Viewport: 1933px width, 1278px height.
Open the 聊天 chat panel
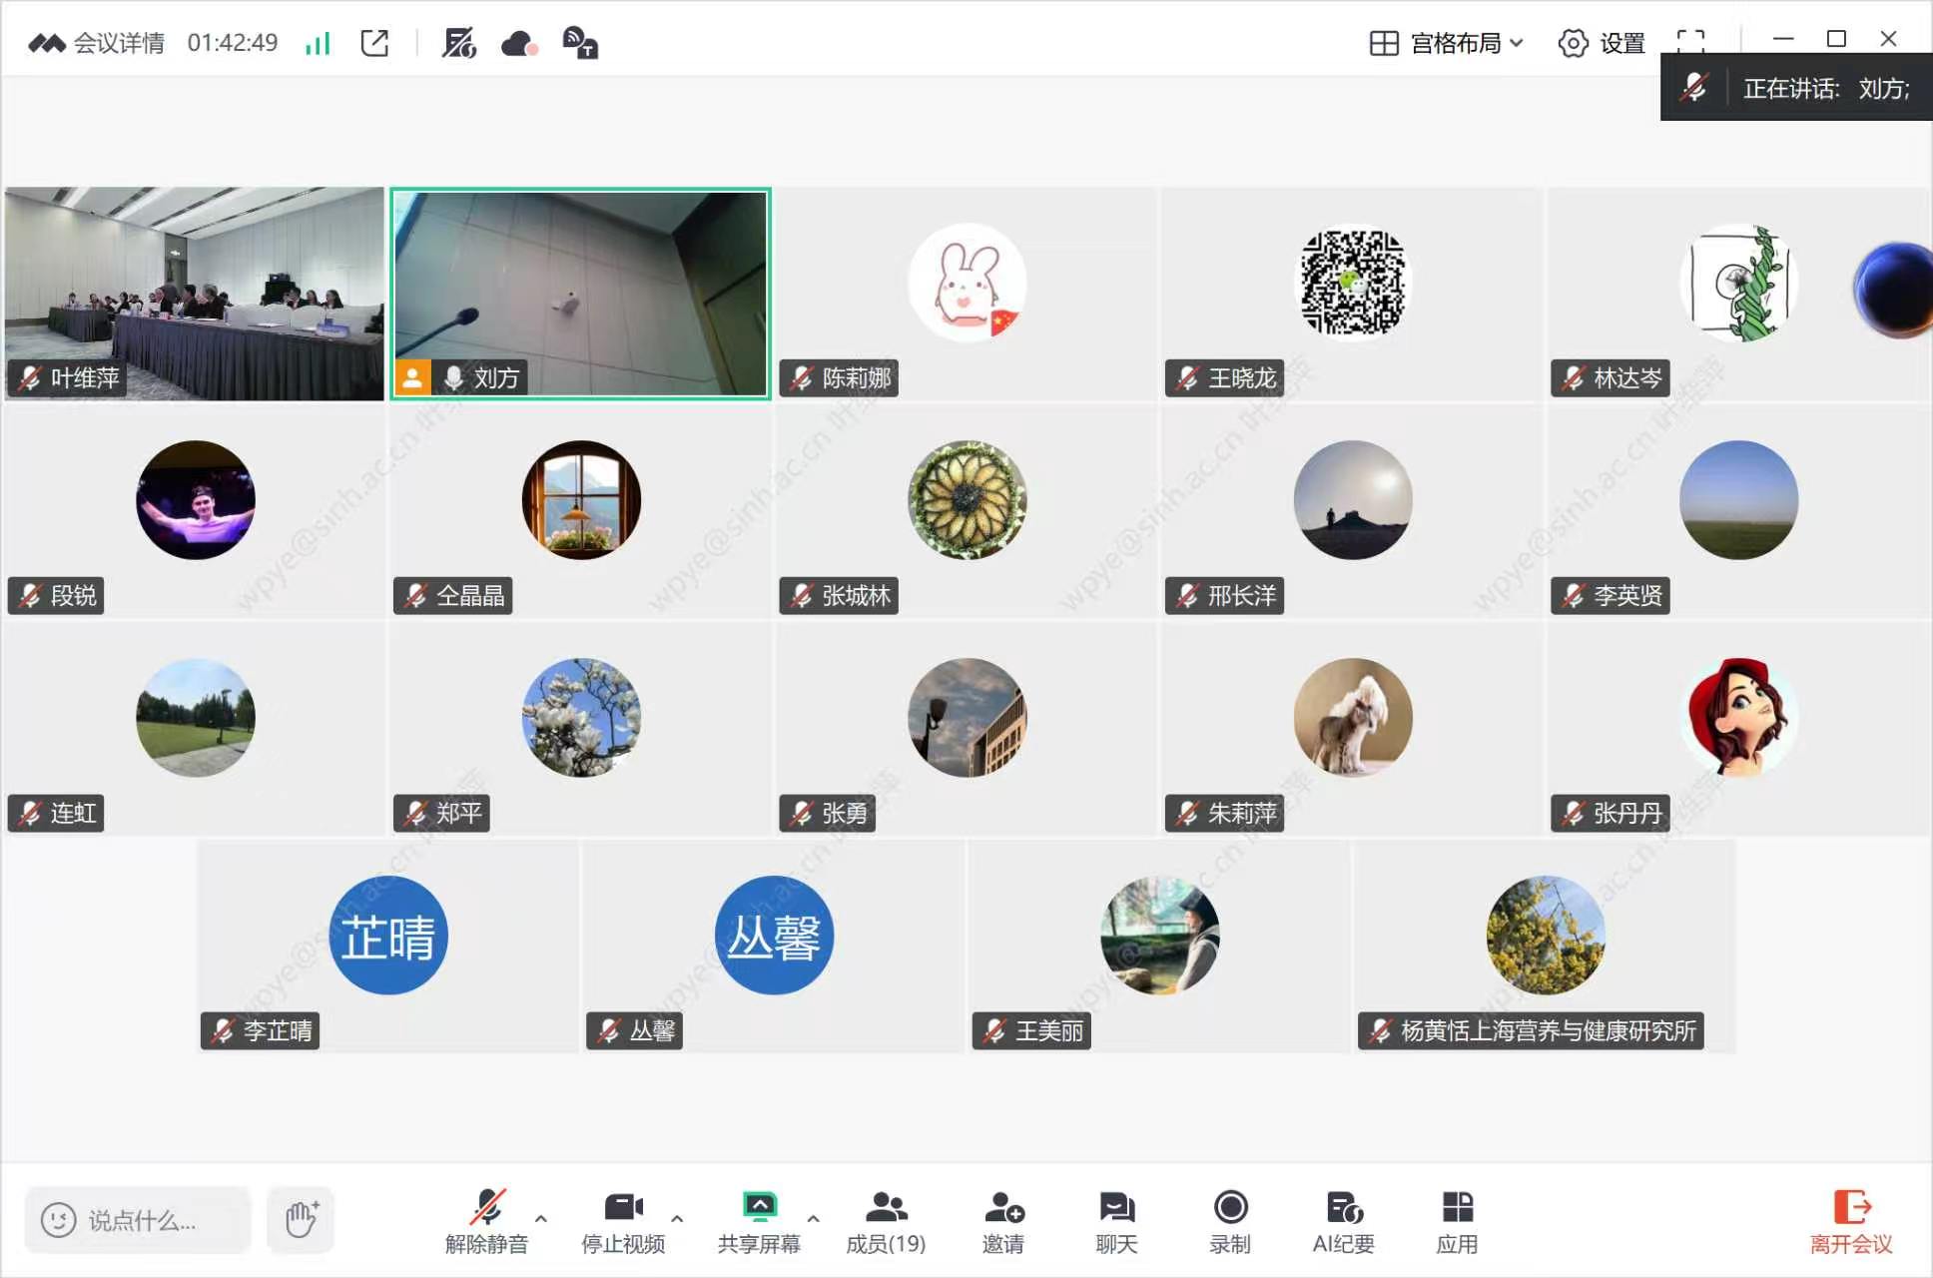(1116, 1221)
